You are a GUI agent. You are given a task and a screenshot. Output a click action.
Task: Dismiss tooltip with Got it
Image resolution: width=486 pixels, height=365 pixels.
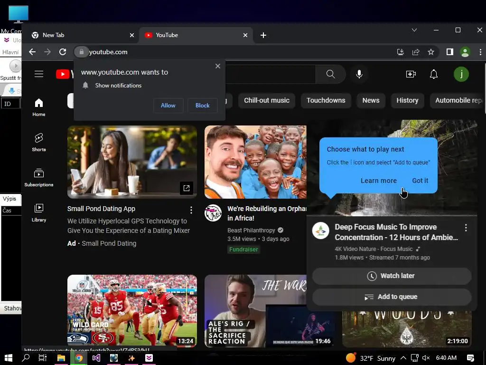click(420, 181)
